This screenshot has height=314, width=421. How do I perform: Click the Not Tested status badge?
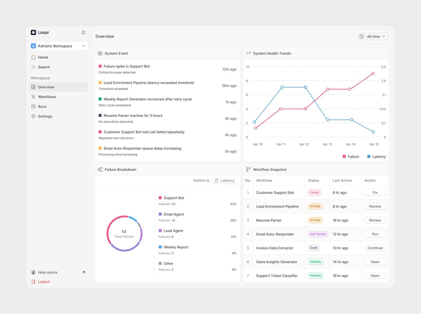(318, 234)
